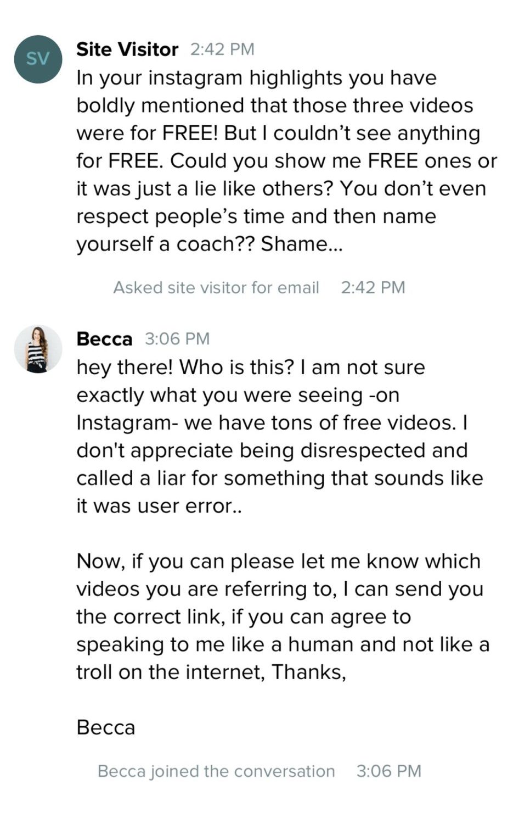Click the line it was user error..

(159, 506)
